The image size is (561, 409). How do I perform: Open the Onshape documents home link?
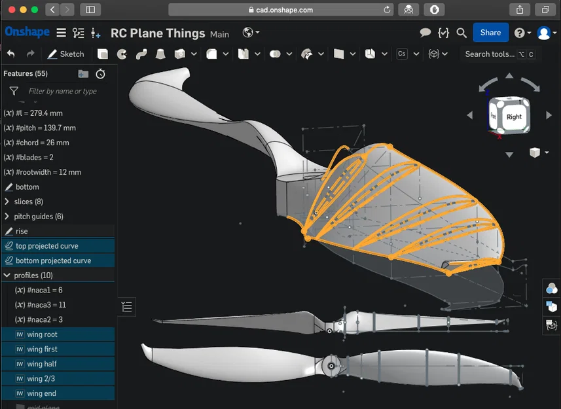(26, 32)
